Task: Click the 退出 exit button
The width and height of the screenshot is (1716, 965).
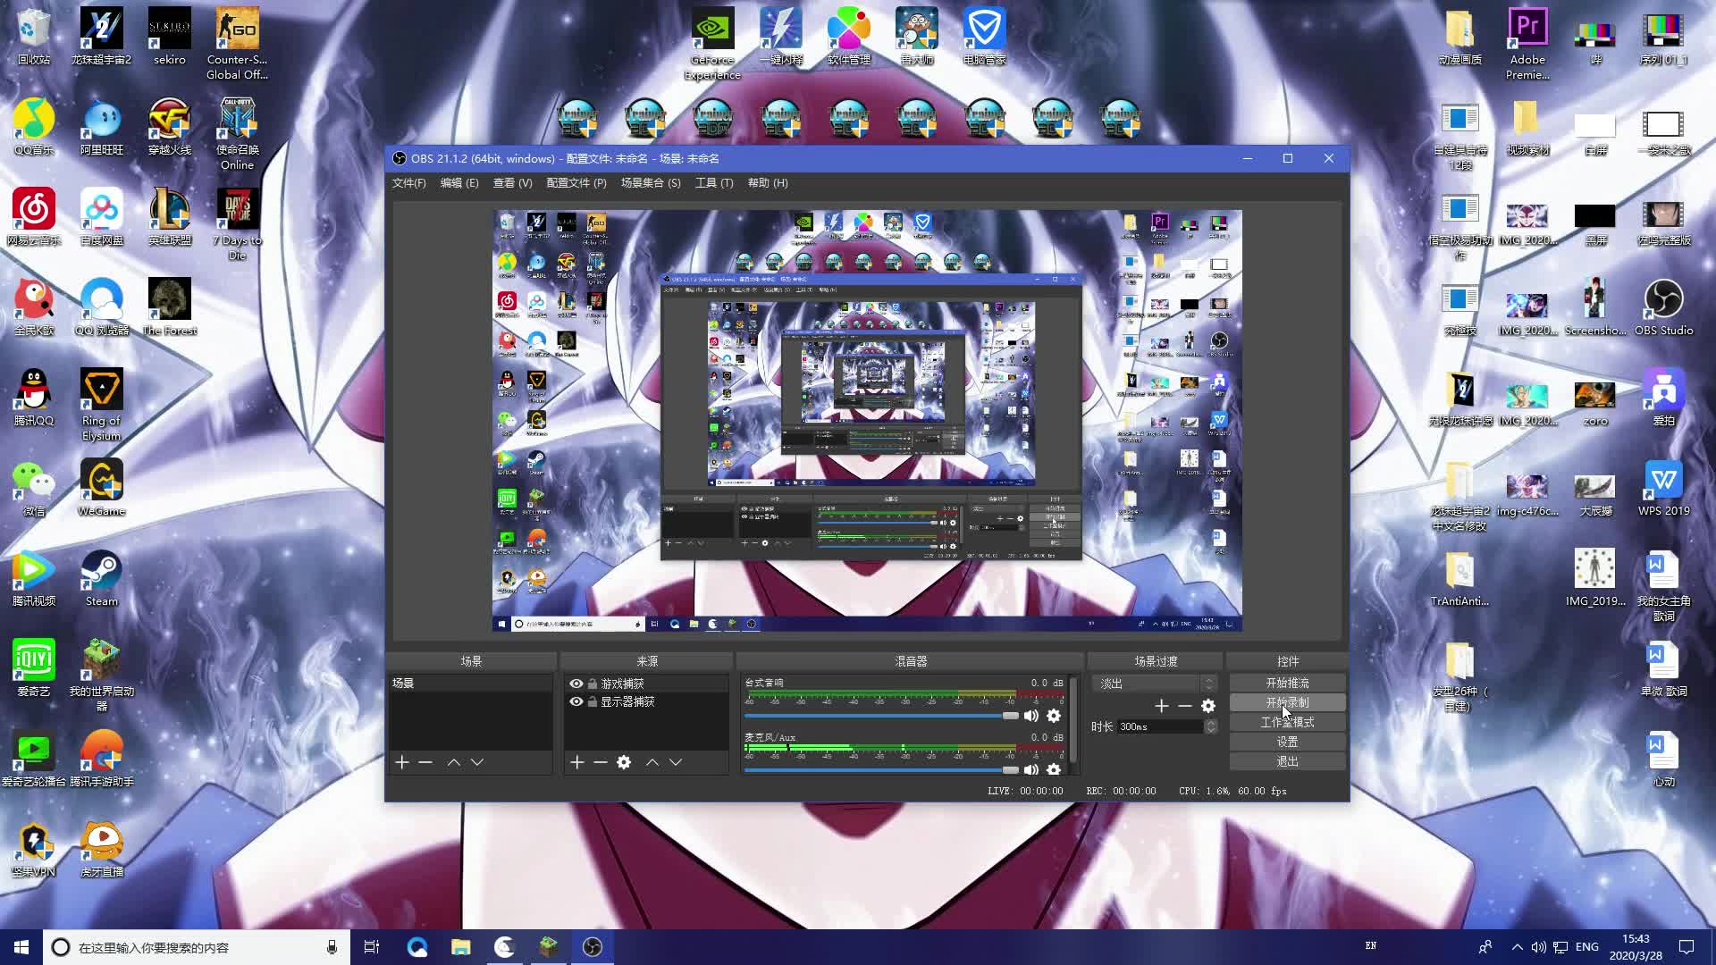Action: 1287,761
